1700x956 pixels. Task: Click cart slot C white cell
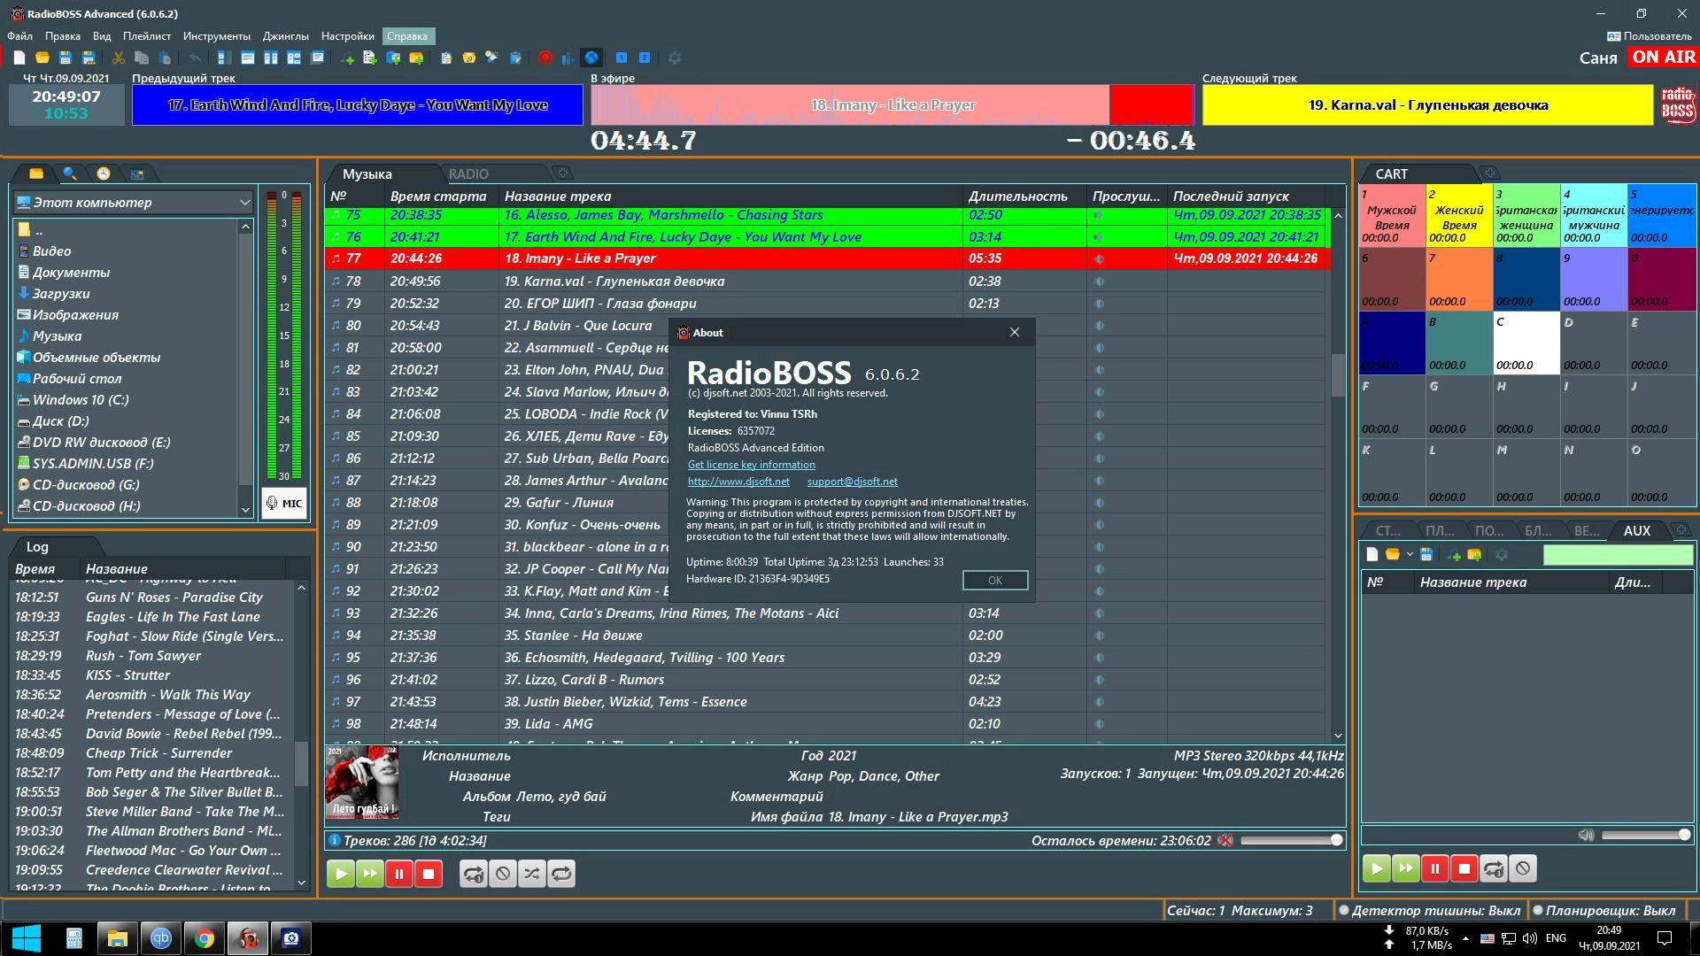tap(1526, 343)
